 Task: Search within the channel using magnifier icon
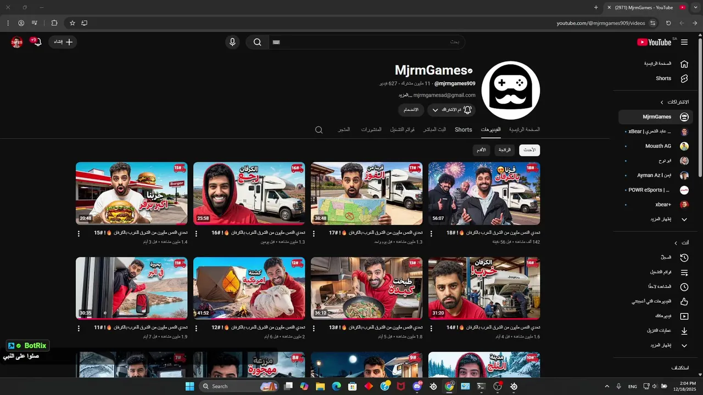[319, 130]
